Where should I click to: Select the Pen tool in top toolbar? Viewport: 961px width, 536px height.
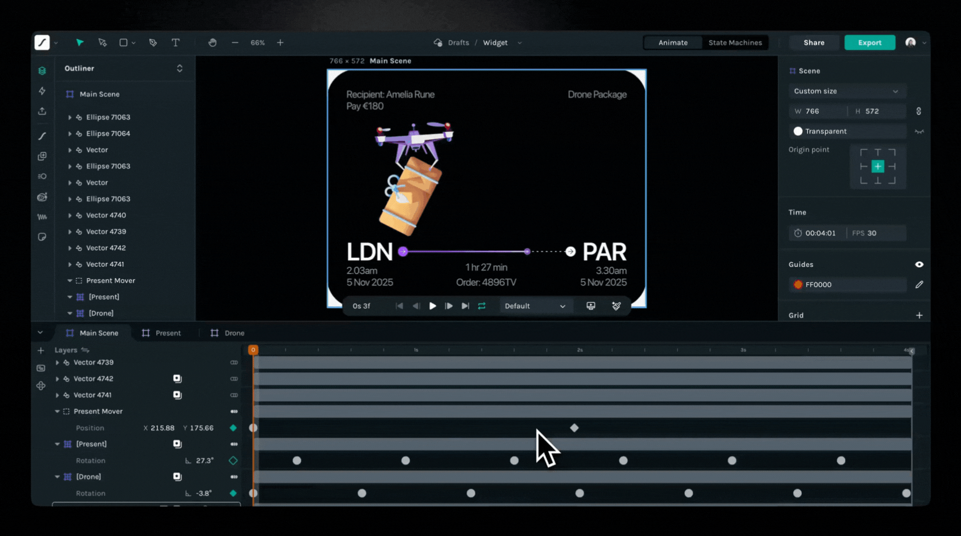[x=153, y=43]
